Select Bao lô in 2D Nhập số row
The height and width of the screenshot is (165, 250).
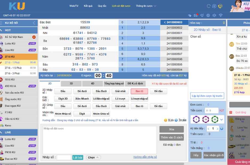(139, 91)
